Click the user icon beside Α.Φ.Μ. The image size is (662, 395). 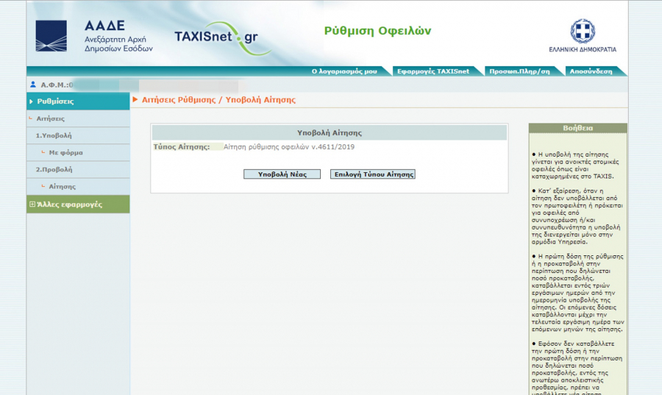pos(34,85)
